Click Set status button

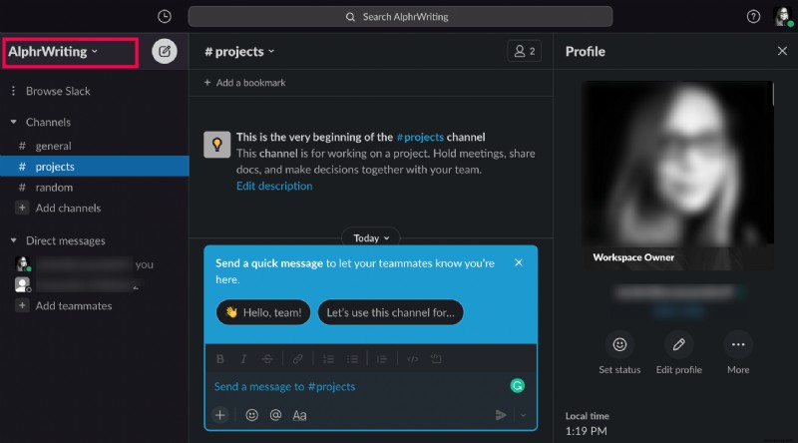[x=619, y=353]
